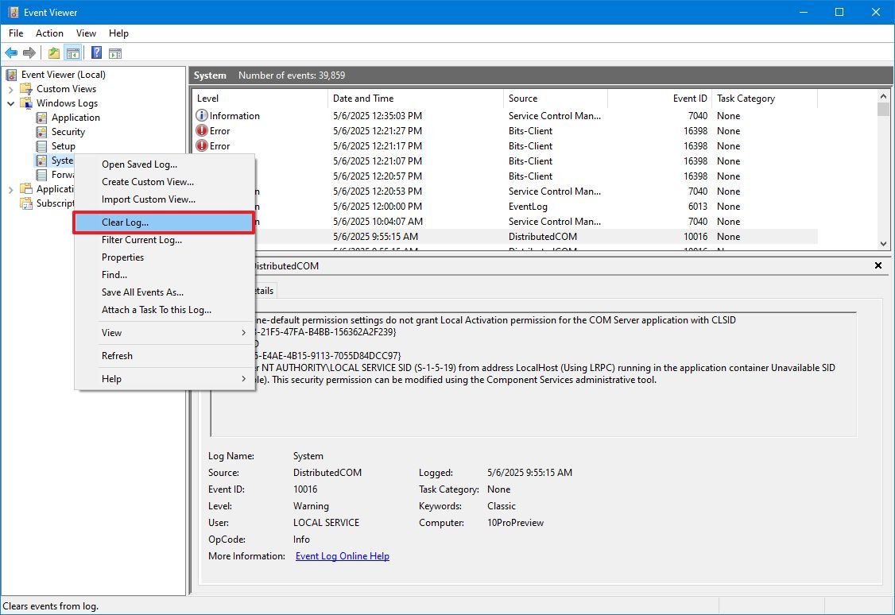Click the back navigation arrow
This screenshot has width=895, height=615.
point(11,52)
